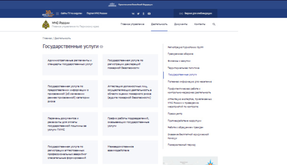This screenshot has width=287, height=165.
Task: Enable the version for visually impaired
Action: (196, 14)
